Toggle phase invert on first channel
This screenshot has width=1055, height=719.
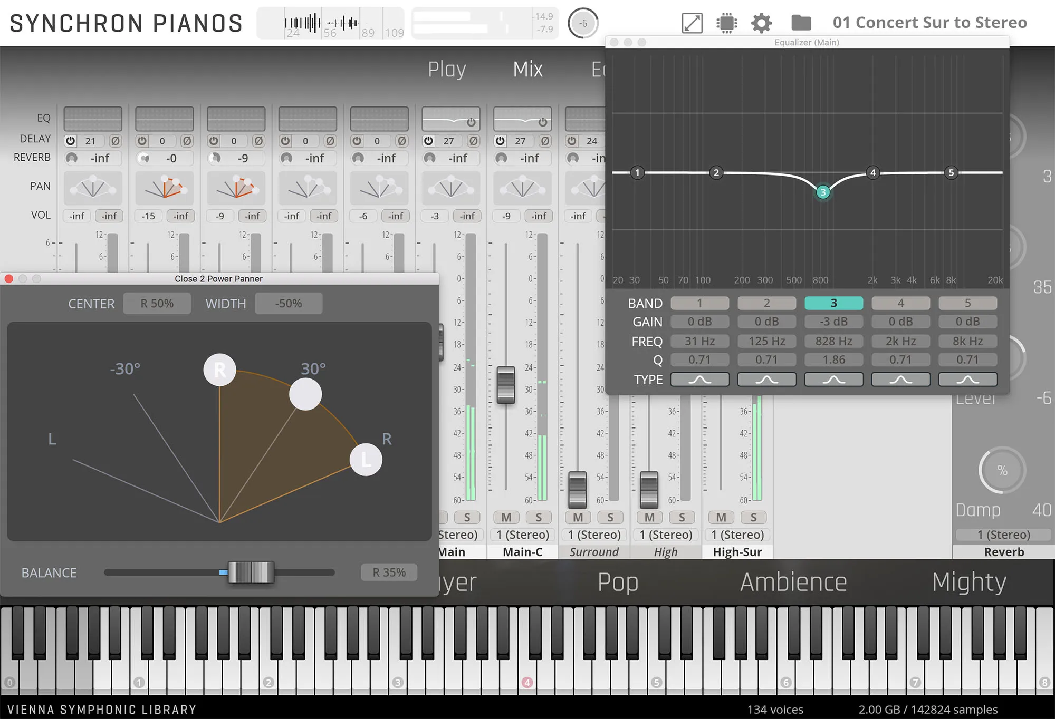[115, 141]
